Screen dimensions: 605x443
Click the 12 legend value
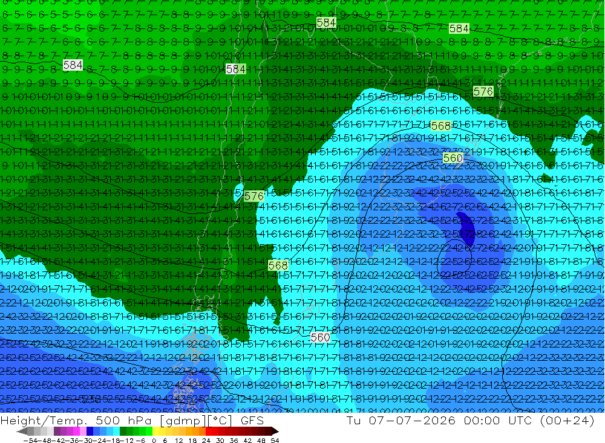pyautogui.click(x=178, y=441)
